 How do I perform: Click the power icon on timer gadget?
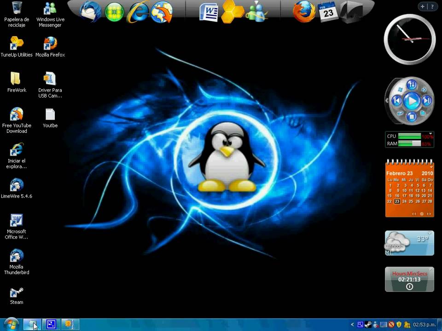point(409,286)
